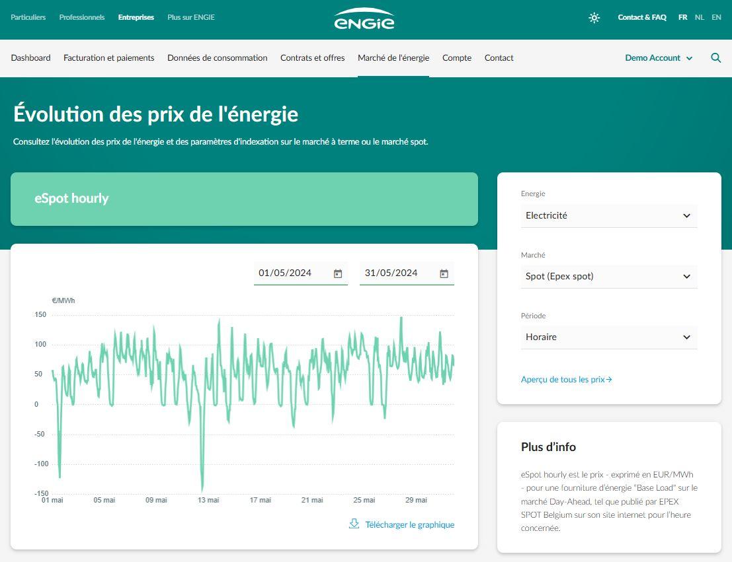
Task: Click the -150 y-axis value
Action: tap(42, 493)
